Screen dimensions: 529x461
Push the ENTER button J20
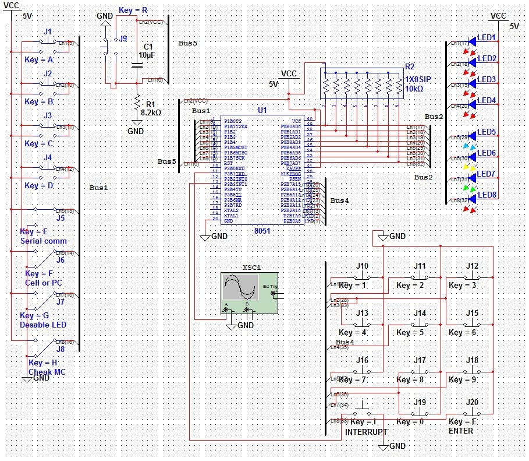[472, 411]
